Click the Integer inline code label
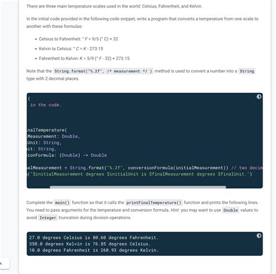The image size is (276, 274). click(x=48, y=217)
